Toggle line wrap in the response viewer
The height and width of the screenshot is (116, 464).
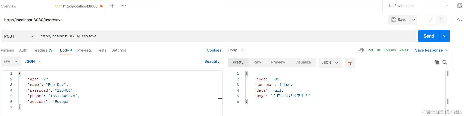[x=350, y=63]
